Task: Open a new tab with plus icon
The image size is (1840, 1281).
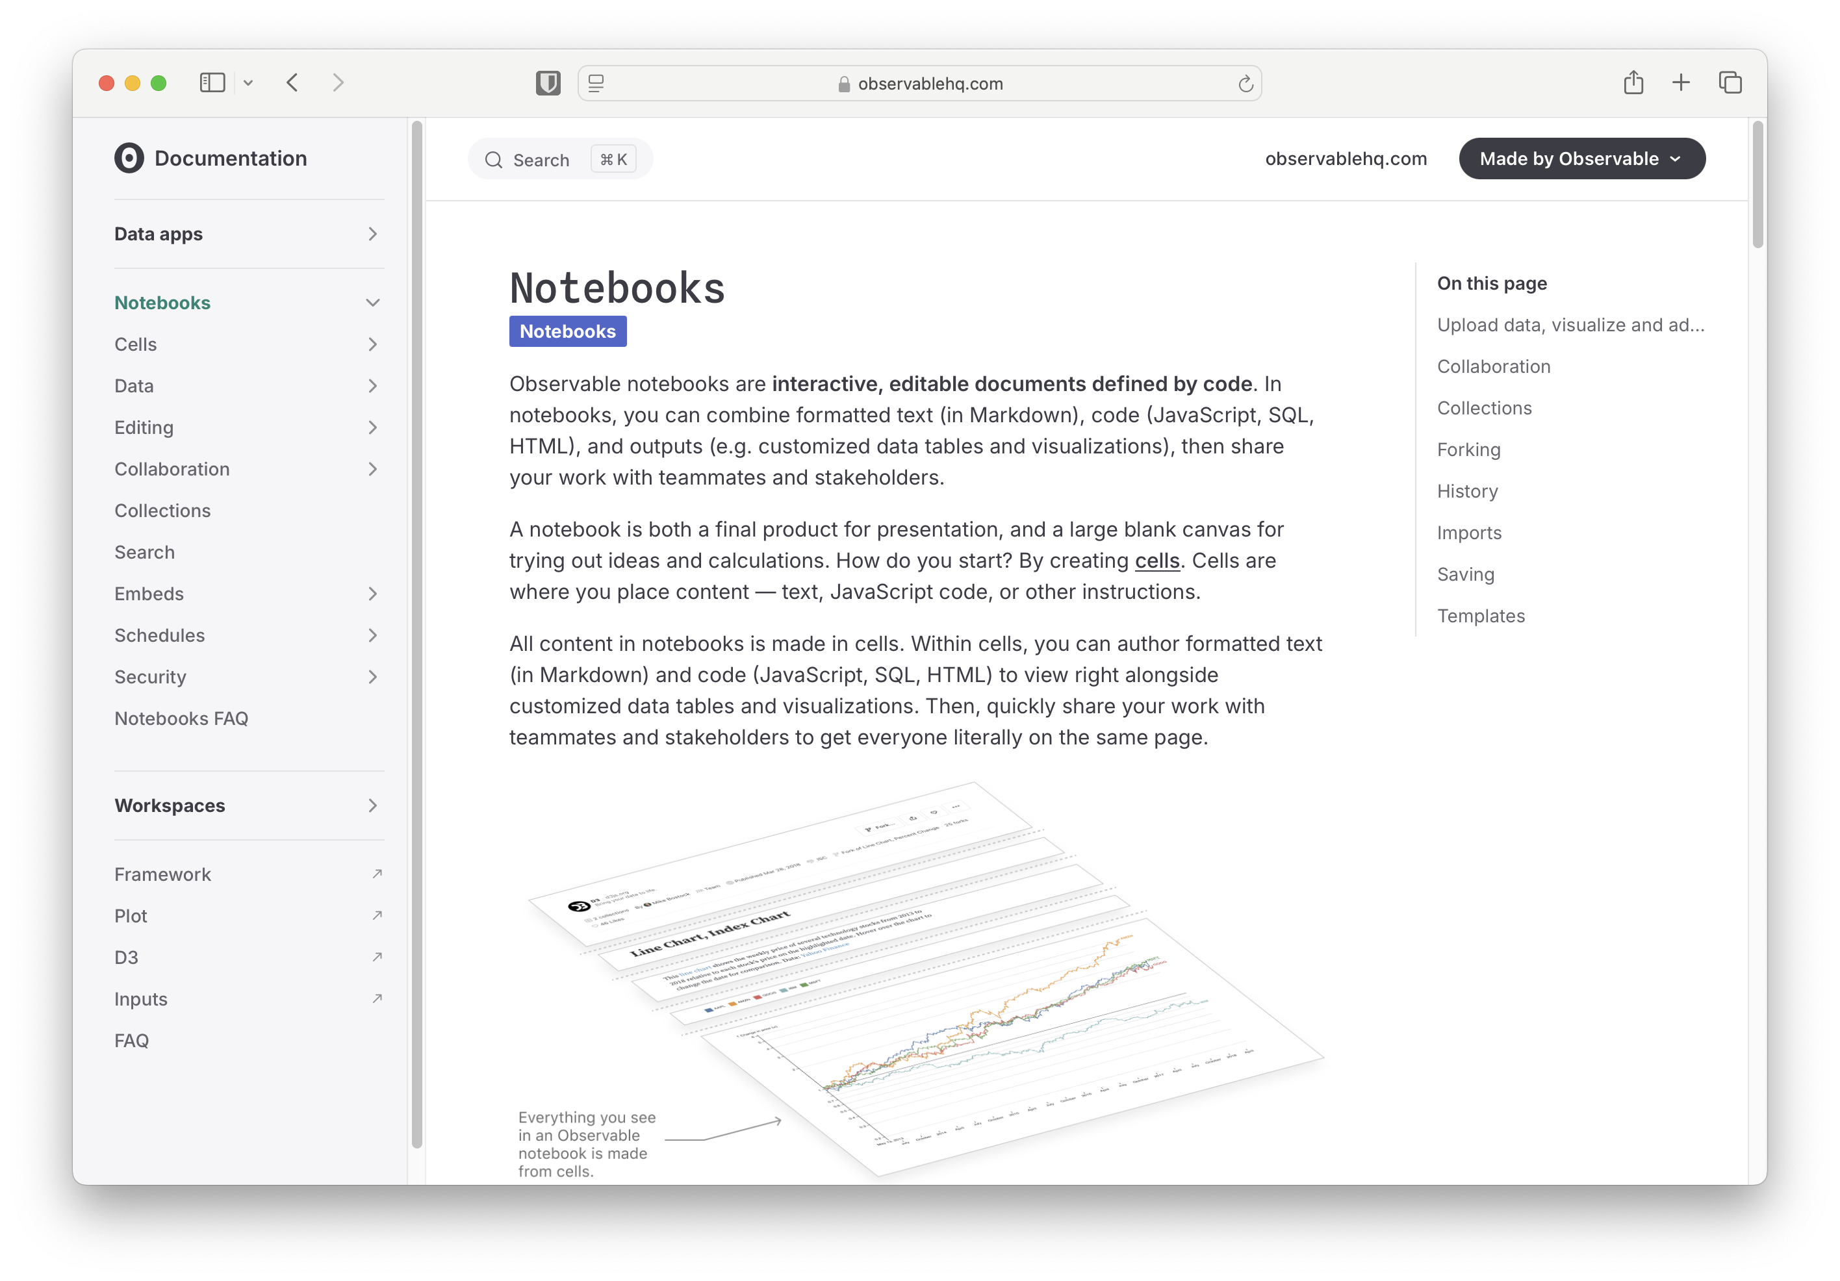Action: (x=1681, y=82)
